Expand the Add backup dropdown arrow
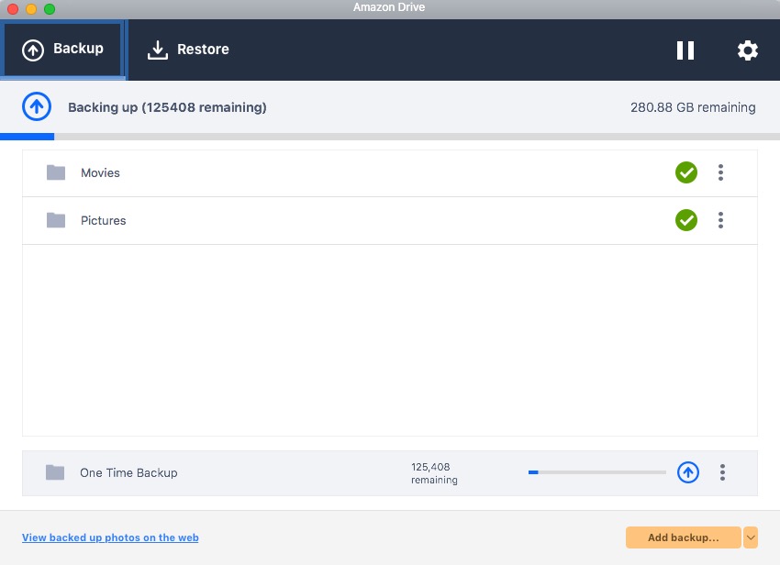780x565 pixels. [x=751, y=537]
